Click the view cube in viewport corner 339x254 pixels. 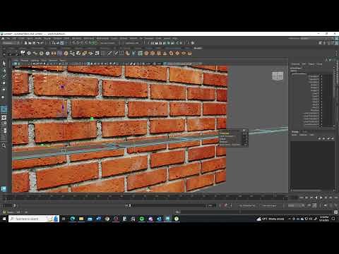(x=278, y=76)
